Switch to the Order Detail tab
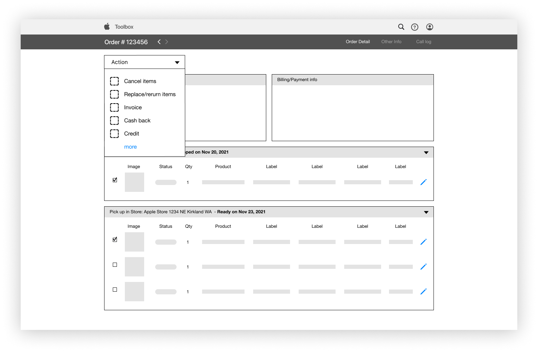Viewport: 538px width, 352px height. pos(358,42)
